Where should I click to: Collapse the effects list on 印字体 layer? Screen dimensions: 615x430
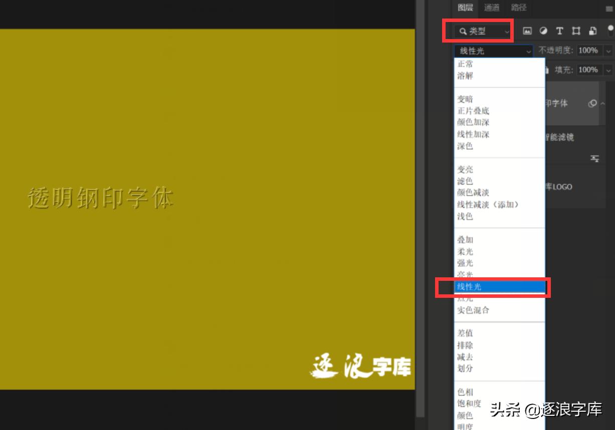pos(603,103)
